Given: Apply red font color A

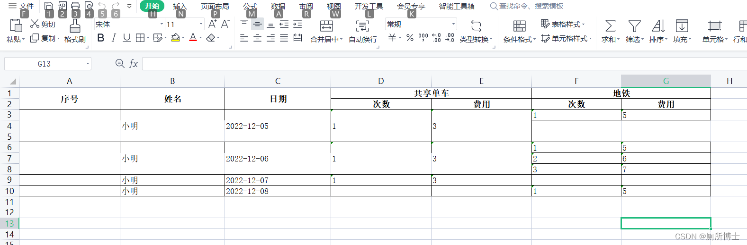Looking at the screenshot, I should (193, 38).
